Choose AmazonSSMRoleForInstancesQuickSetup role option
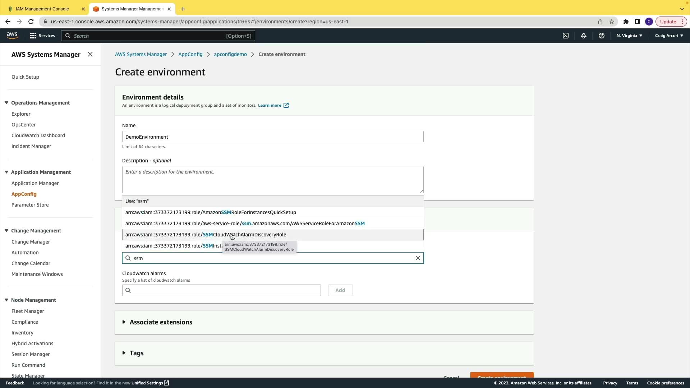 tap(211, 212)
